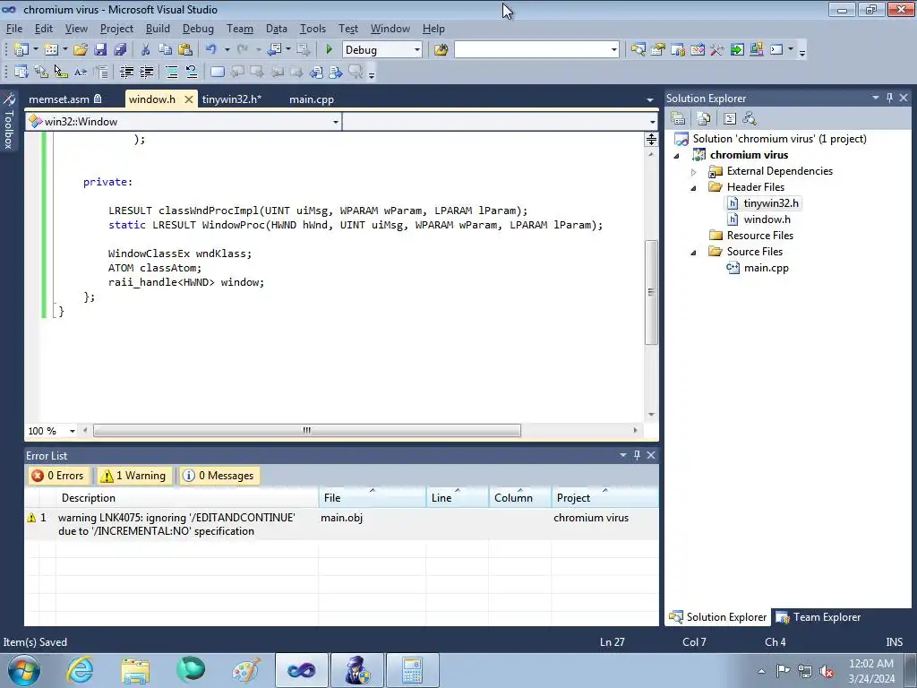Click the Display Object Member List icon

[21, 72]
